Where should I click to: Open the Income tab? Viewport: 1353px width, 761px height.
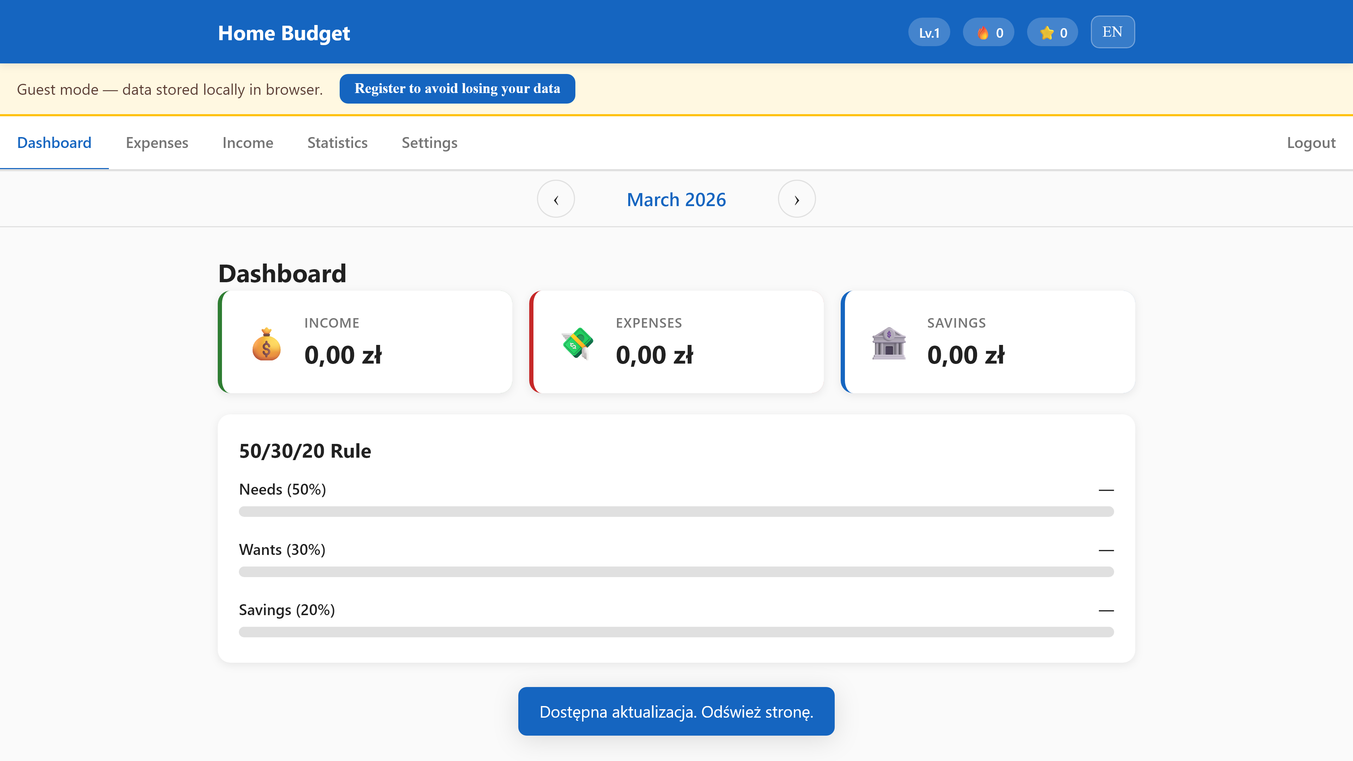(x=248, y=143)
